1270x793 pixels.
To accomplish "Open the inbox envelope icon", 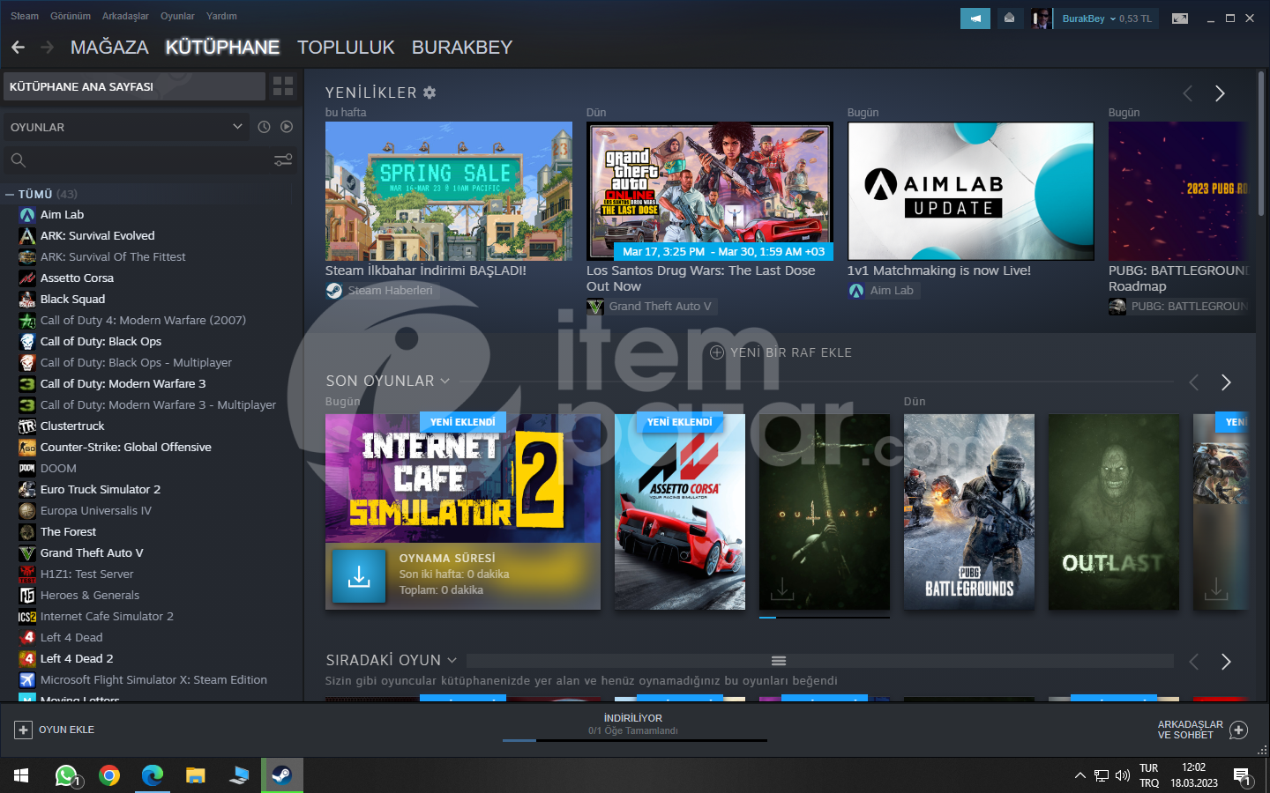I will click(1010, 19).
